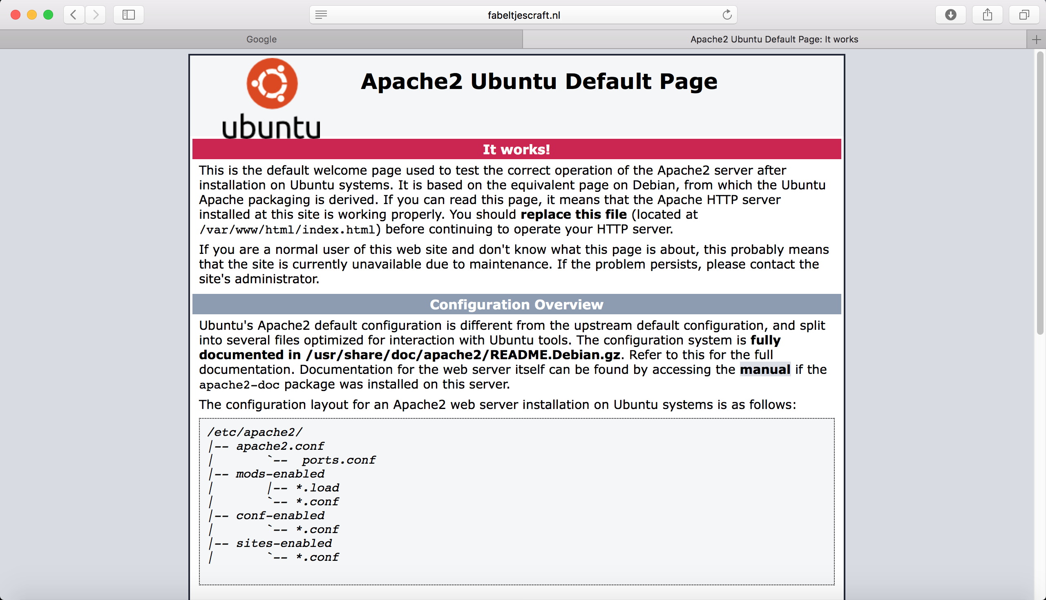Viewport: 1046px width, 600px height.
Task: Click the vertical page scrollbar thumb
Action: coord(1040,194)
